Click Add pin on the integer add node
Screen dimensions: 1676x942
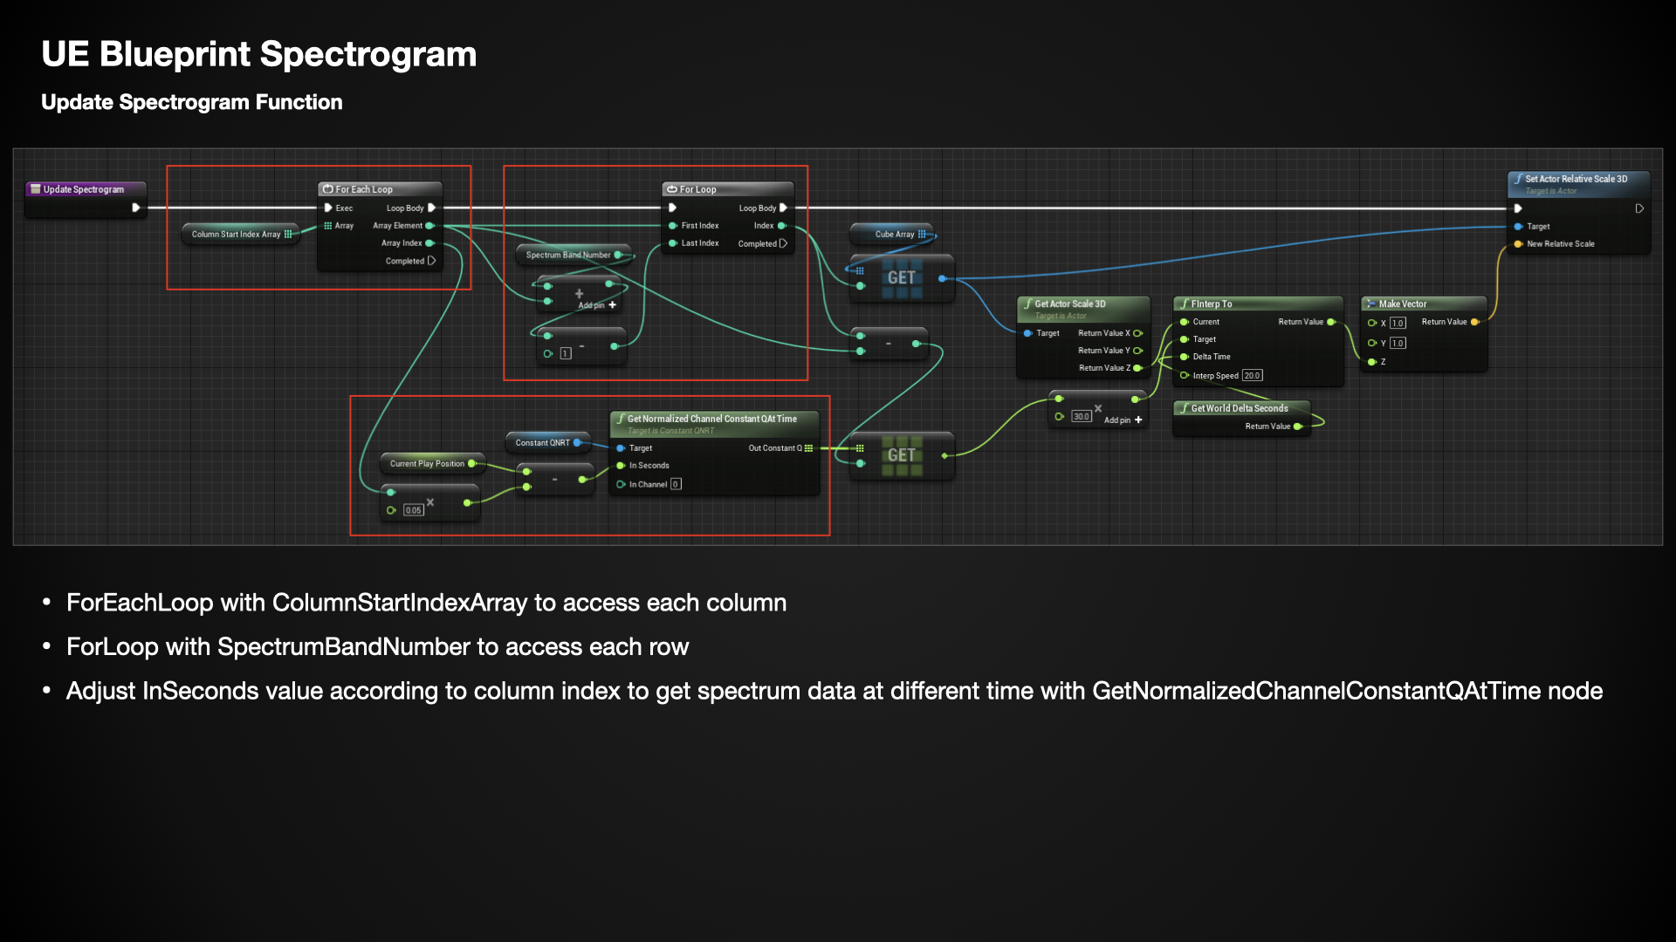pos(597,305)
